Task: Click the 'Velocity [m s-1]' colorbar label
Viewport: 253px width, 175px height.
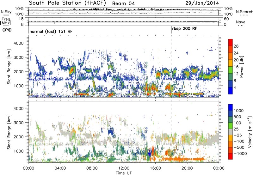Action: (250, 132)
